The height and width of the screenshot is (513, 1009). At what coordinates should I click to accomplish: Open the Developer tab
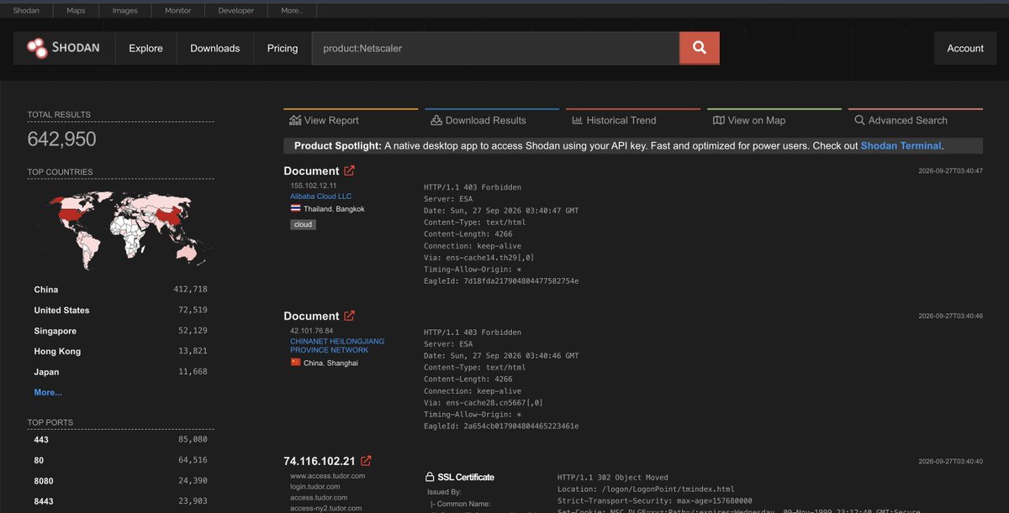coord(236,10)
